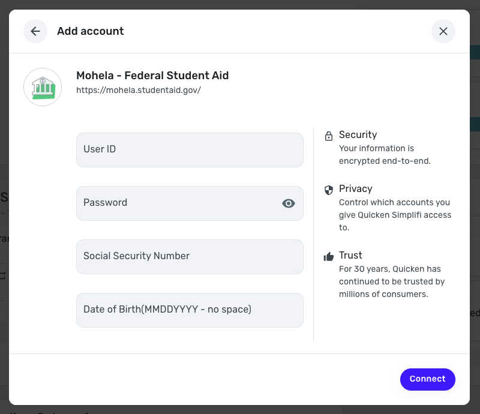Click the Mohela bank logo icon
This screenshot has width=480, height=414.
tap(43, 87)
